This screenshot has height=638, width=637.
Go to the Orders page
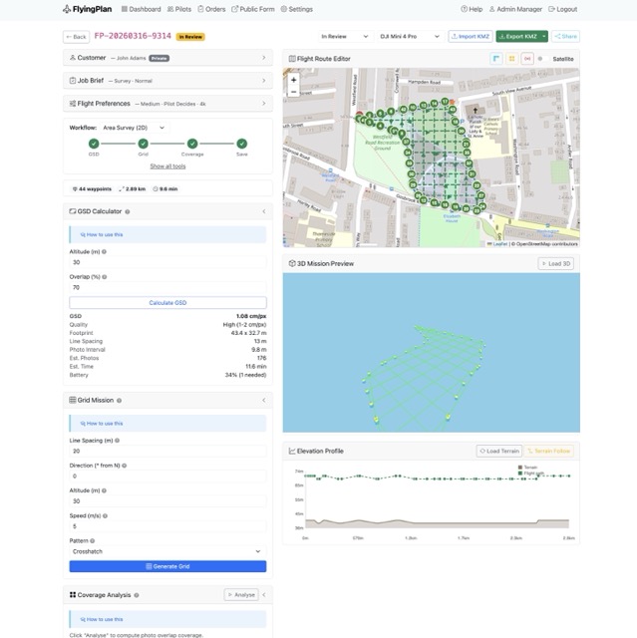[213, 9]
